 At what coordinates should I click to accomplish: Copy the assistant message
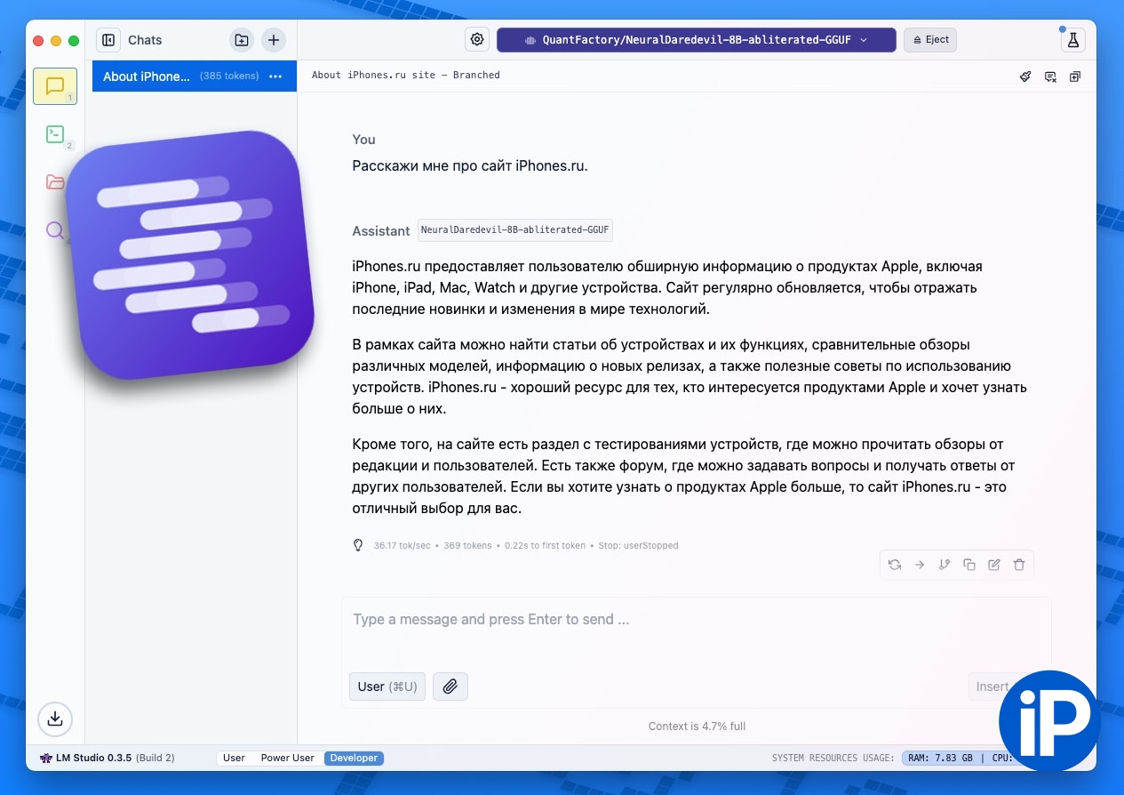(x=969, y=565)
